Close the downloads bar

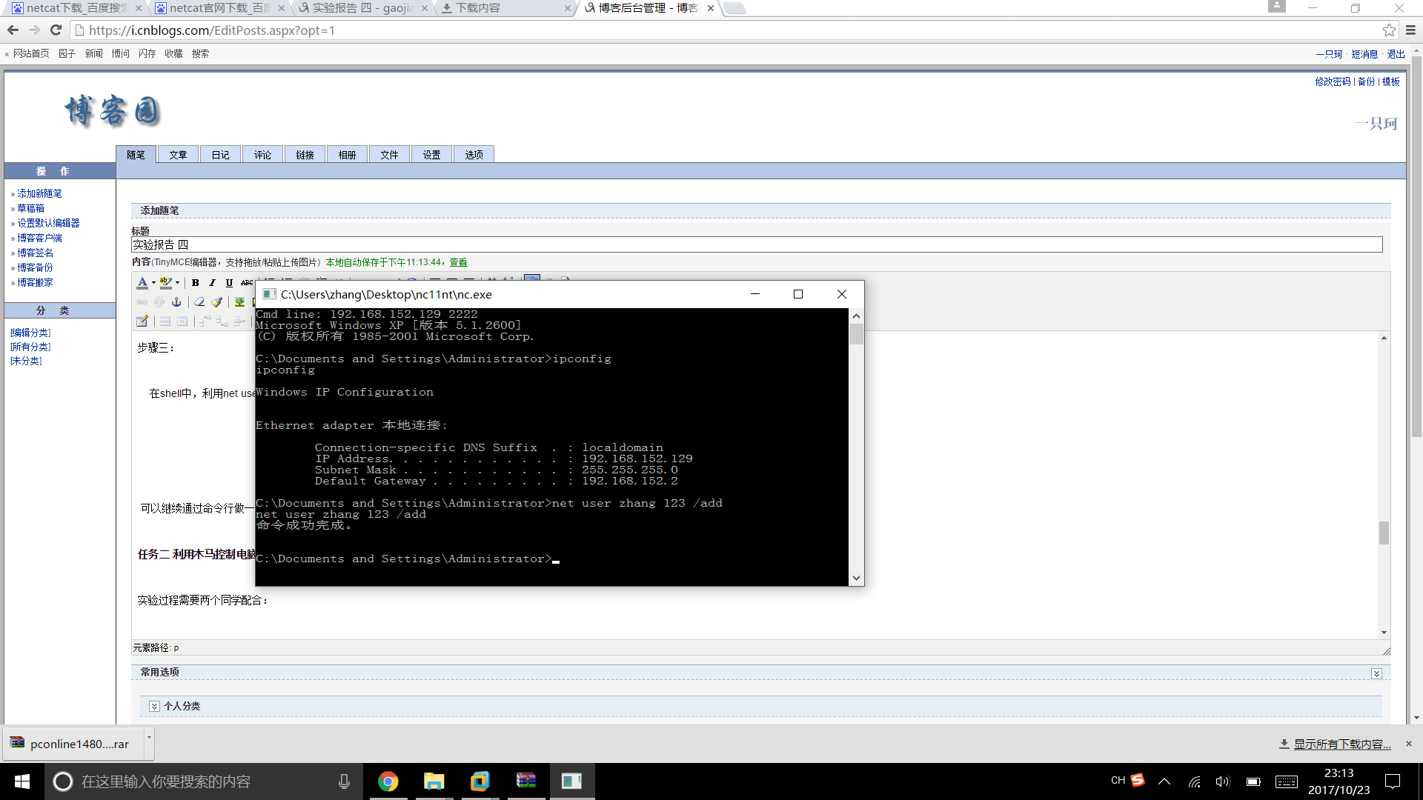tap(1409, 744)
